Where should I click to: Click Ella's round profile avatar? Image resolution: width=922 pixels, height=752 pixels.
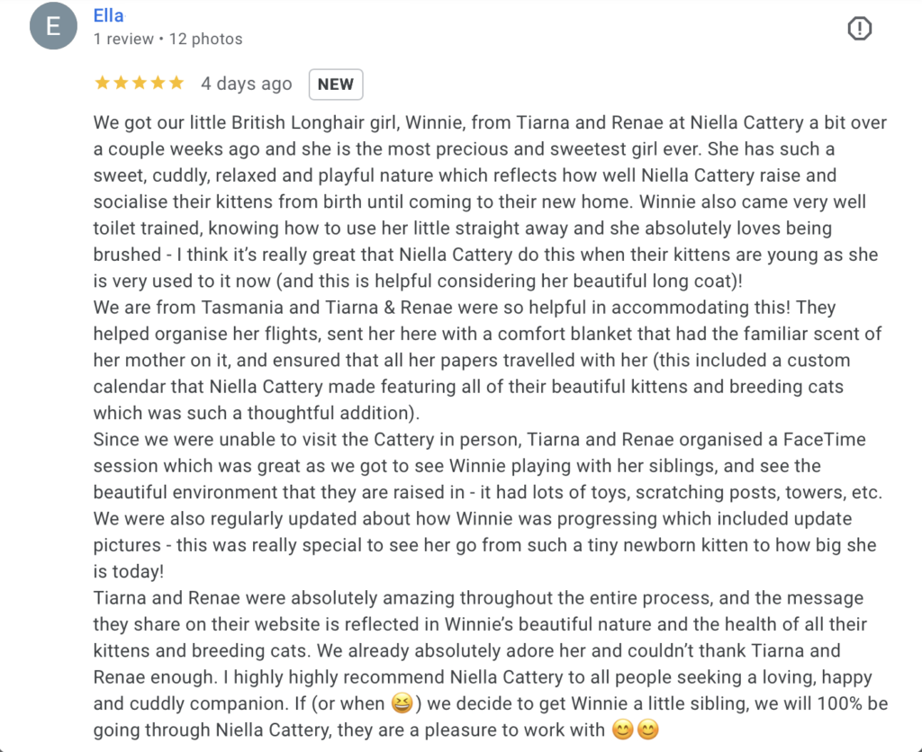[x=53, y=27]
